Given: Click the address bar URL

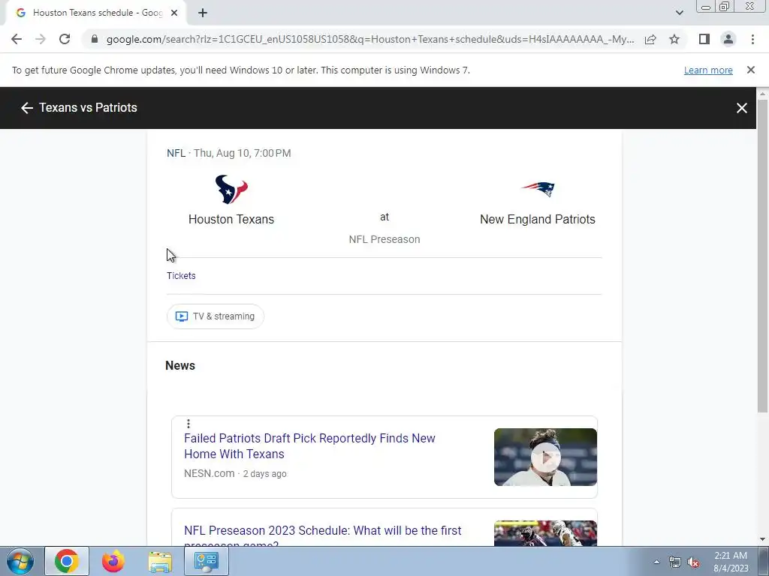Looking at the screenshot, I should 370,39.
